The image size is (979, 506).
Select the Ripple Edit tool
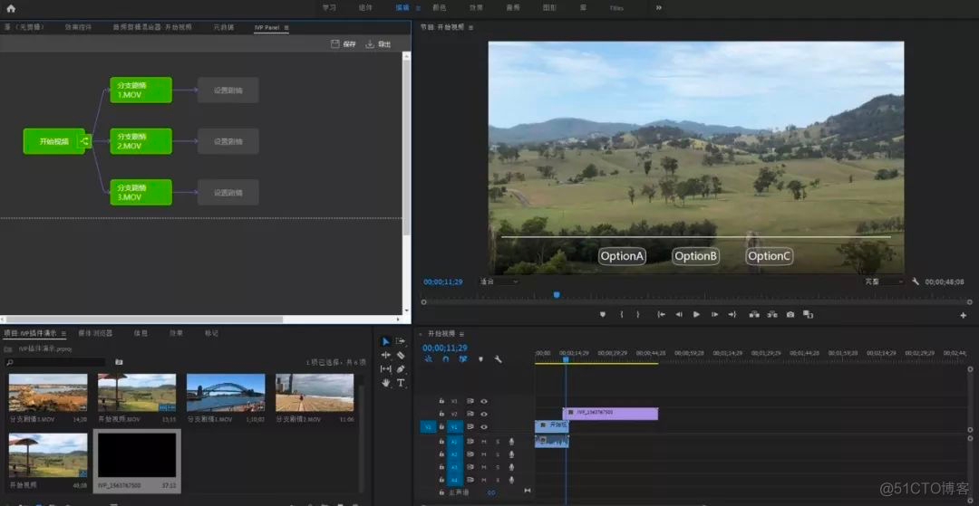click(x=386, y=355)
